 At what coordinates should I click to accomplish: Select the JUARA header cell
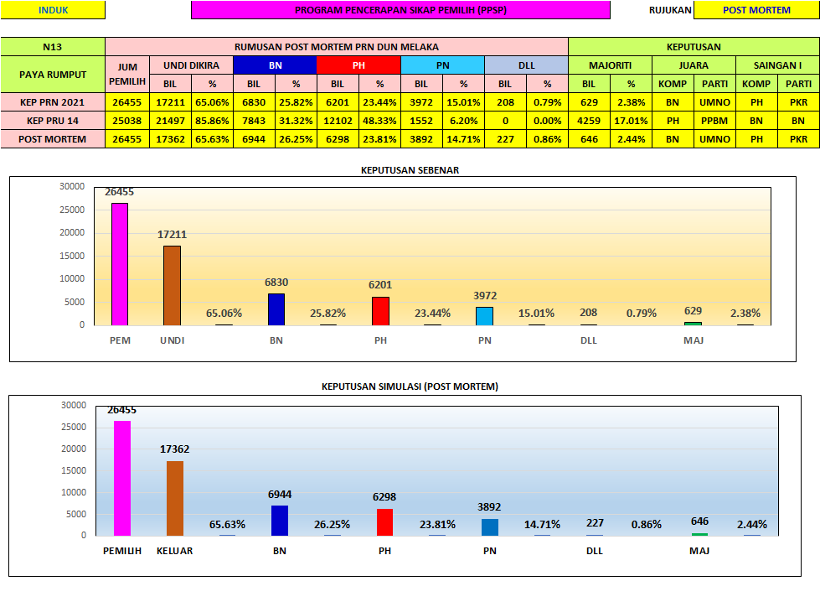(x=694, y=65)
